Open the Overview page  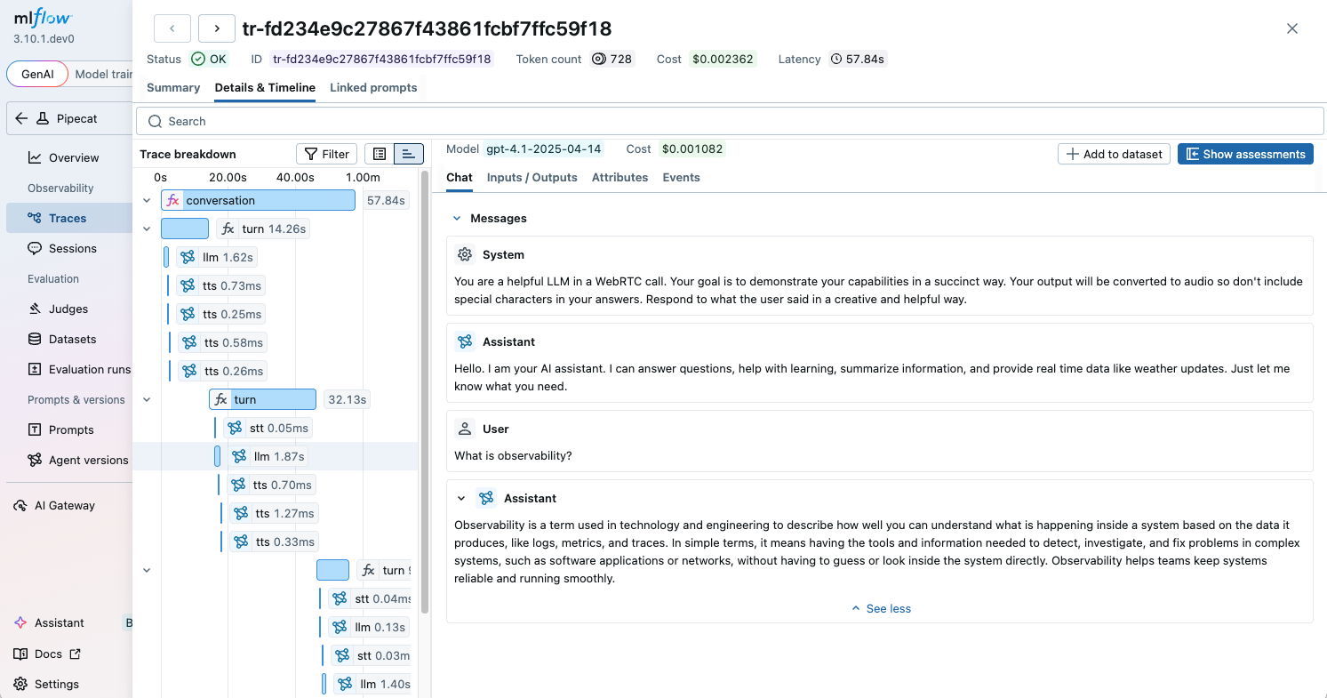tap(74, 157)
